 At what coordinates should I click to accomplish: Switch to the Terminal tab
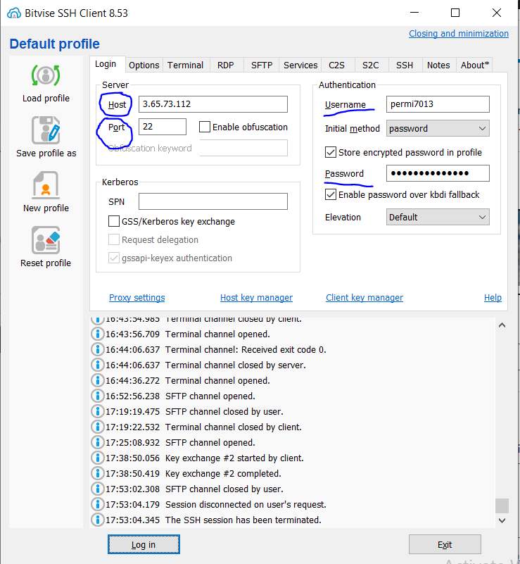[186, 65]
